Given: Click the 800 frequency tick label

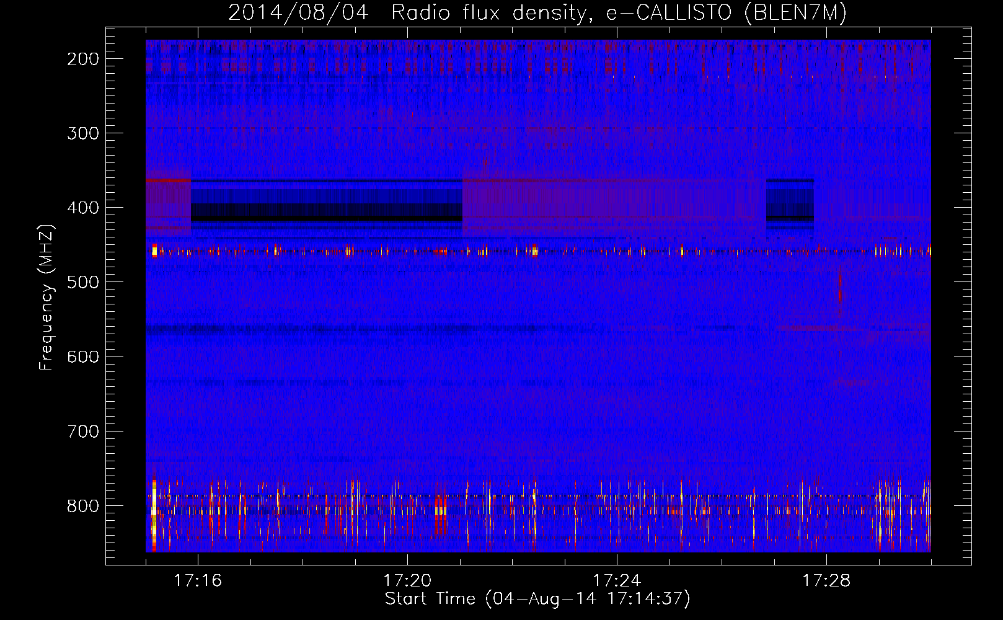Looking at the screenshot, I should [x=83, y=505].
